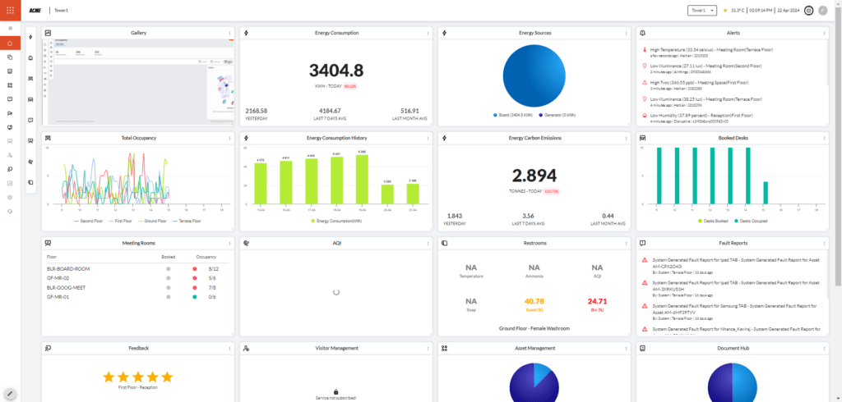This screenshot has height=402, width=842.
Task: Click the Gallery widget image icon
Action: 48,33
